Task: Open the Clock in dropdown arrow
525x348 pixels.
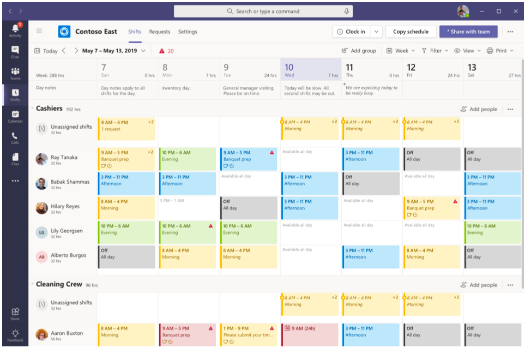Action: pyautogui.click(x=376, y=32)
